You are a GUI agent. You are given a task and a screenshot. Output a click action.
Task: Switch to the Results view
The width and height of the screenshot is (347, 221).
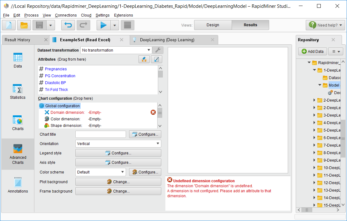[250, 25]
